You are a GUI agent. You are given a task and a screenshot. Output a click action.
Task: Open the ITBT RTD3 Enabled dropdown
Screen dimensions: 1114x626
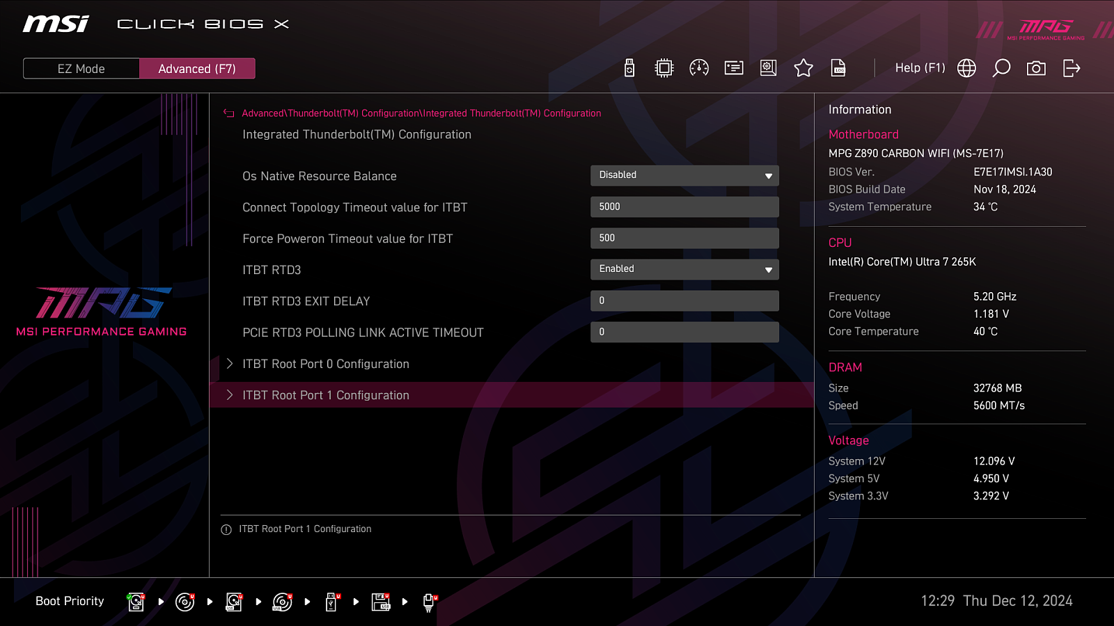pyautogui.click(x=684, y=269)
